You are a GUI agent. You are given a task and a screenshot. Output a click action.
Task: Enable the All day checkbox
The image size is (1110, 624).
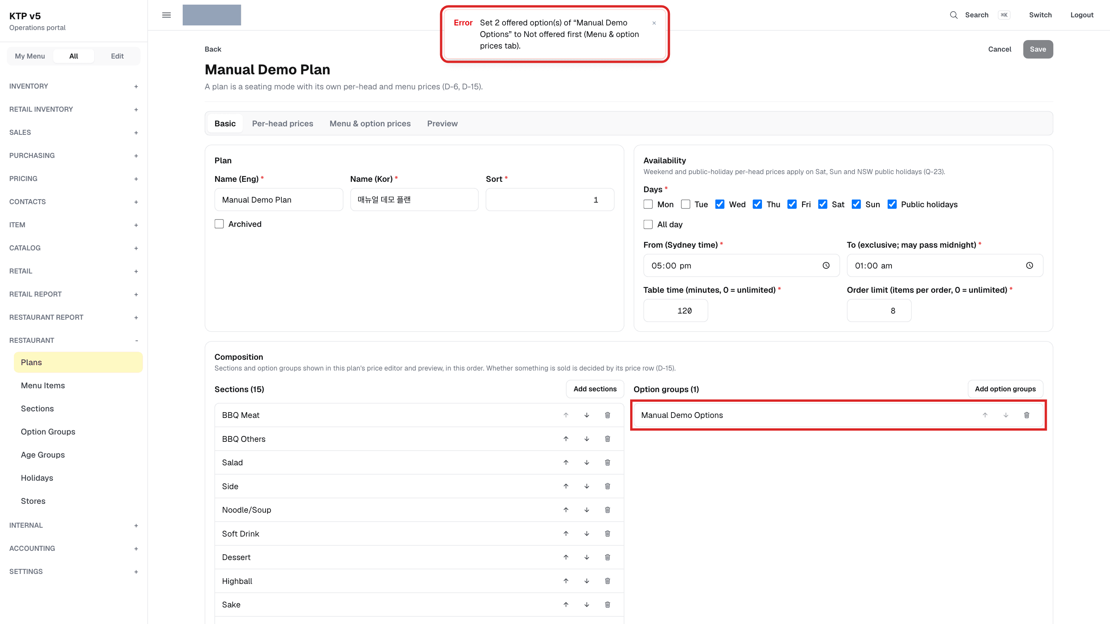(x=648, y=224)
